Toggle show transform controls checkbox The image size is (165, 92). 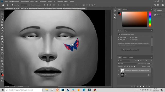[x=30, y=5]
